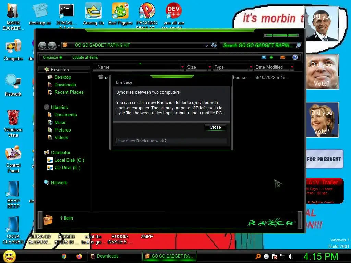
Task: Select Libraries in the navigation pane
Action: tap(59, 107)
